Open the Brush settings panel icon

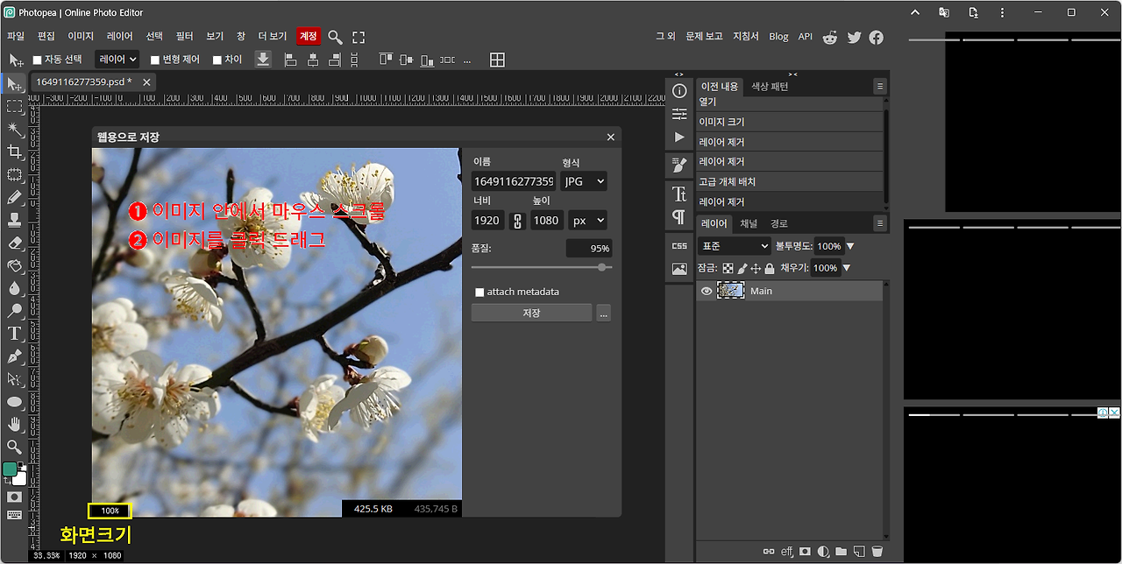(x=679, y=166)
